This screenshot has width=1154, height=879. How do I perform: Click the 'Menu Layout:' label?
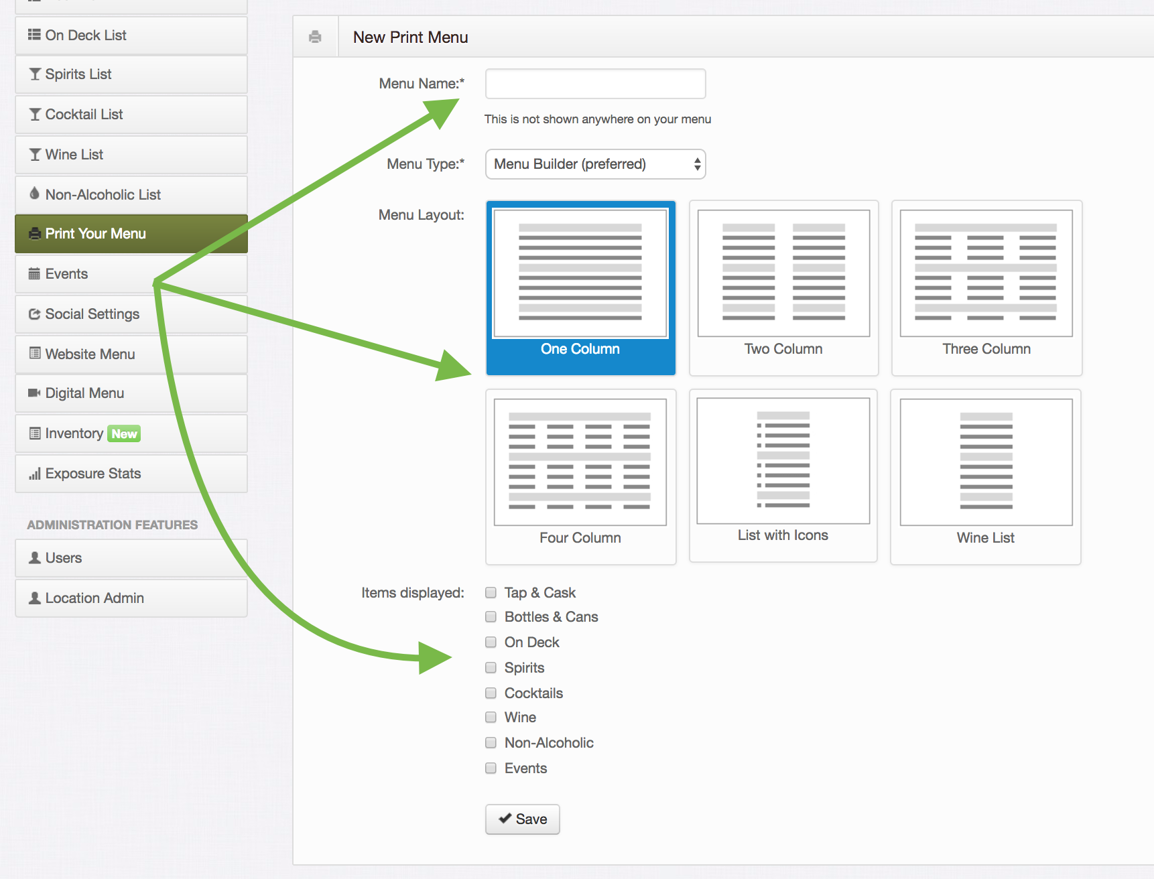click(422, 215)
